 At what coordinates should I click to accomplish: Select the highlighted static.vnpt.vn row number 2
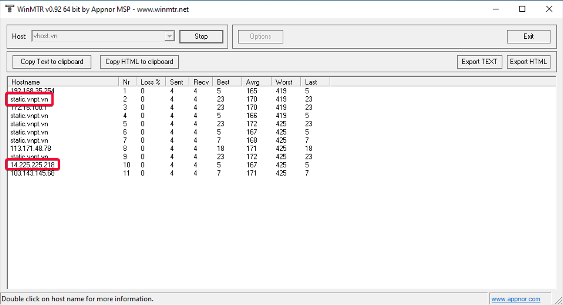coord(29,99)
